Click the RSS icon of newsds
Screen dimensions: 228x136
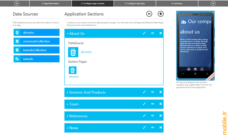[17, 59]
